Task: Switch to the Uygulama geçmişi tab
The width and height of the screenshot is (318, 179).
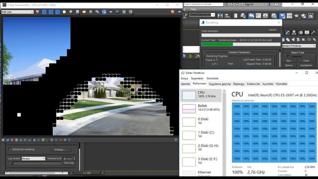Action: coord(220,84)
